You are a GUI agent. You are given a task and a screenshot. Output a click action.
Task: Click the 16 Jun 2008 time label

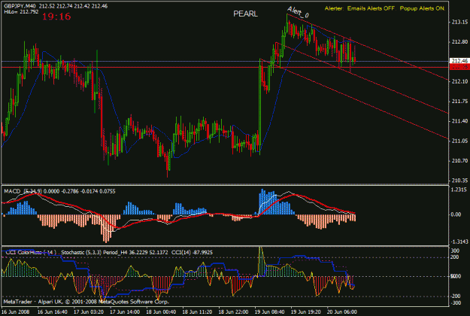click(16, 311)
